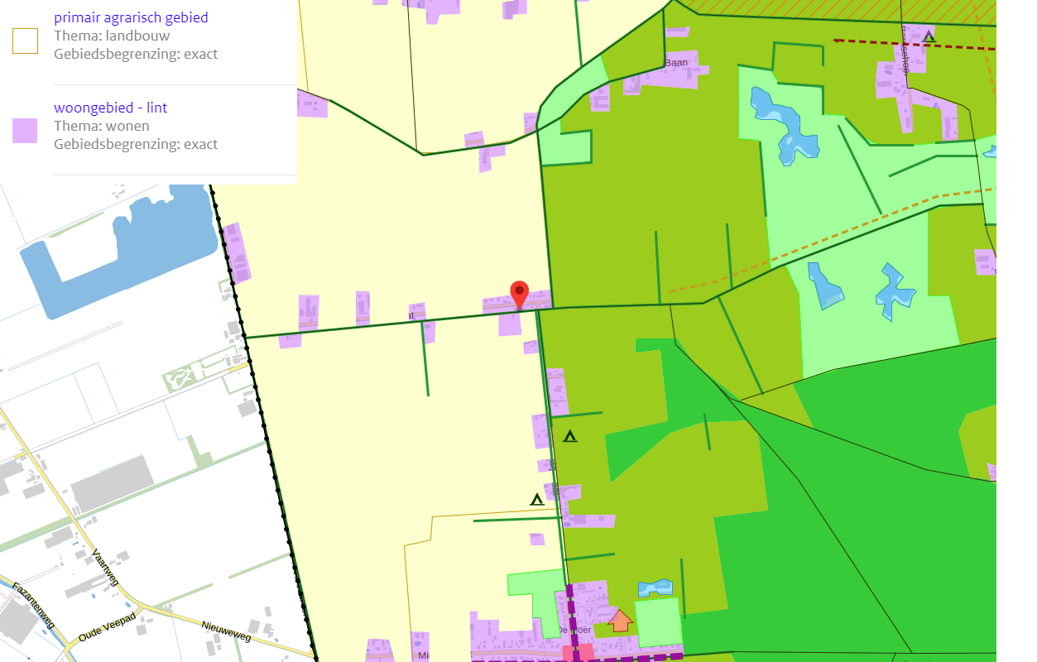The height and width of the screenshot is (662, 1037).
Task: Click the 'Vaartweg' street label
Action: [x=106, y=568]
